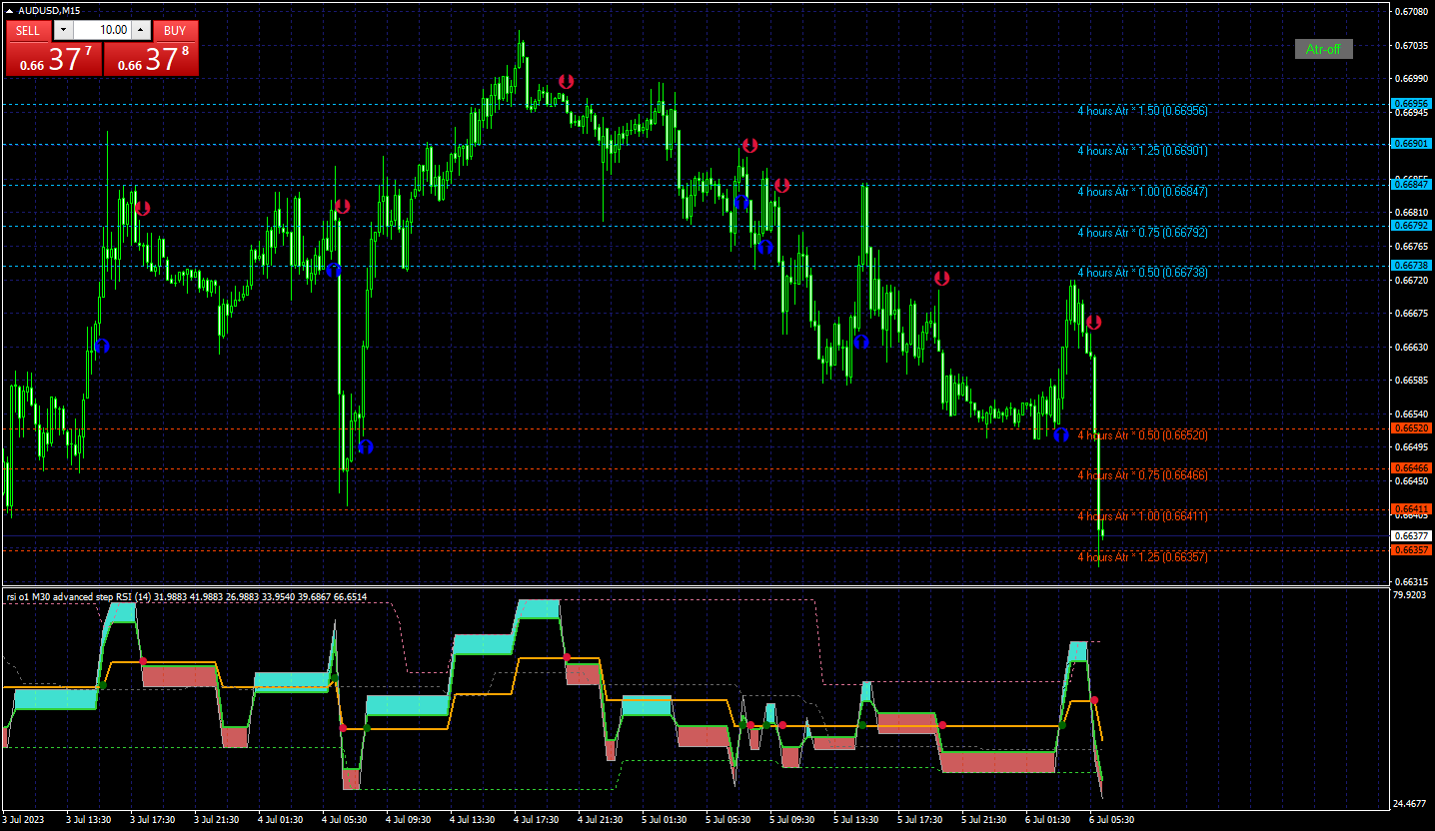Toggle the Atr-off button
The image size is (1435, 831).
(x=1323, y=49)
